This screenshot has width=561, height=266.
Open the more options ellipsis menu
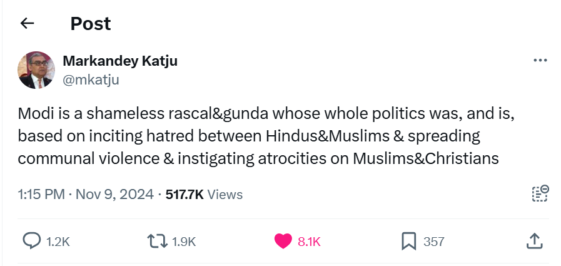click(x=540, y=61)
